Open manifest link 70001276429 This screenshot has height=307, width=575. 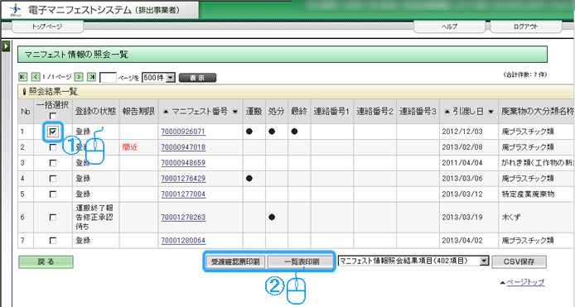[183, 179]
